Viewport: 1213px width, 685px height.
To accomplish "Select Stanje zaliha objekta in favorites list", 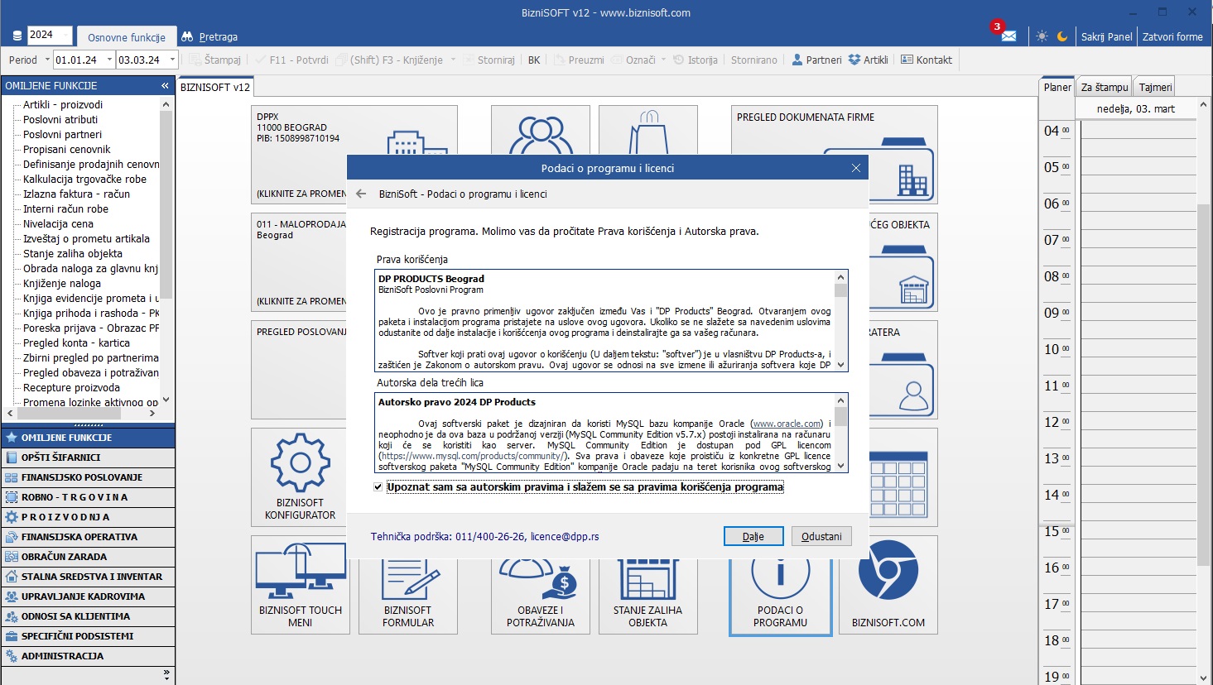I will click(73, 254).
